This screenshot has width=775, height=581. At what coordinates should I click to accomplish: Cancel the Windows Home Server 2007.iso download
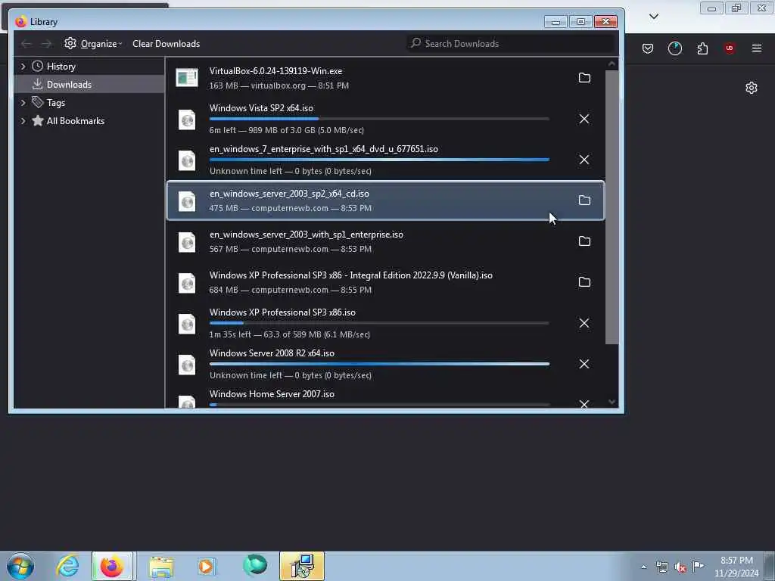coord(584,404)
